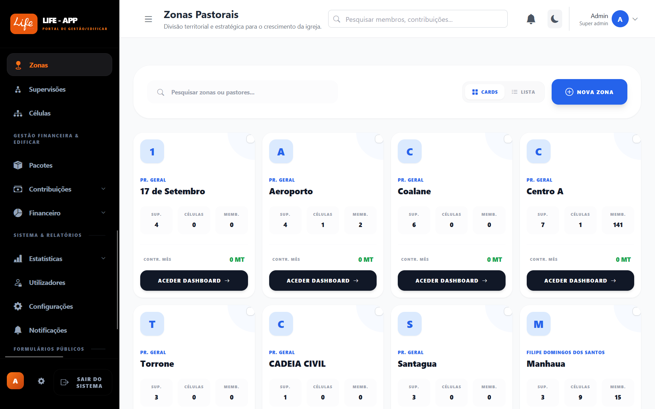Switch to the LISTA view
Viewport: 655px width, 409px height.
click(x=523, y=92)
